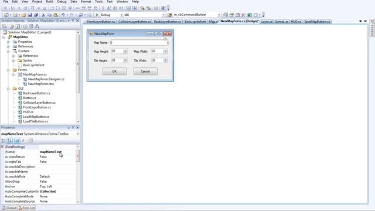Click the Add New Item toolbar icon
Viewport: 375px width, 211px height.
15,15
